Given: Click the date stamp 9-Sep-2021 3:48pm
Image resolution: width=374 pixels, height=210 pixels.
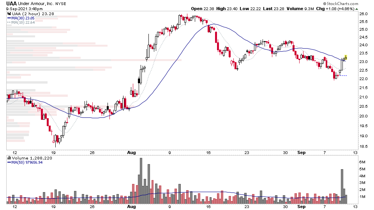Looking at the screenshot, I should pyautogui.click(x=24, y=9).
